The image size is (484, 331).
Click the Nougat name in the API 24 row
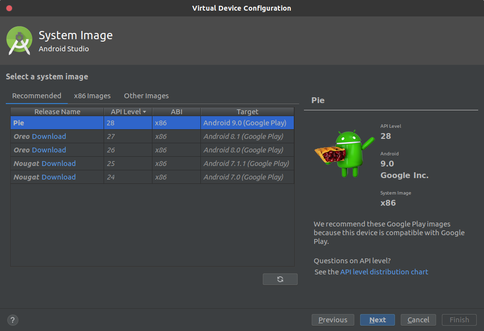click(27, 177)
